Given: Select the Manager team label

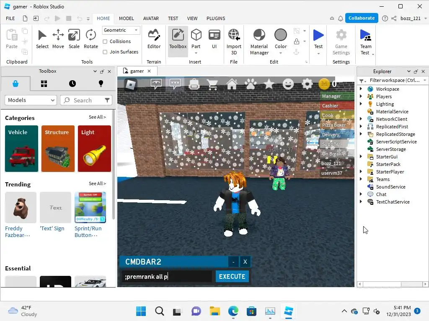Looking at the screenshot, I should (337, 96).
